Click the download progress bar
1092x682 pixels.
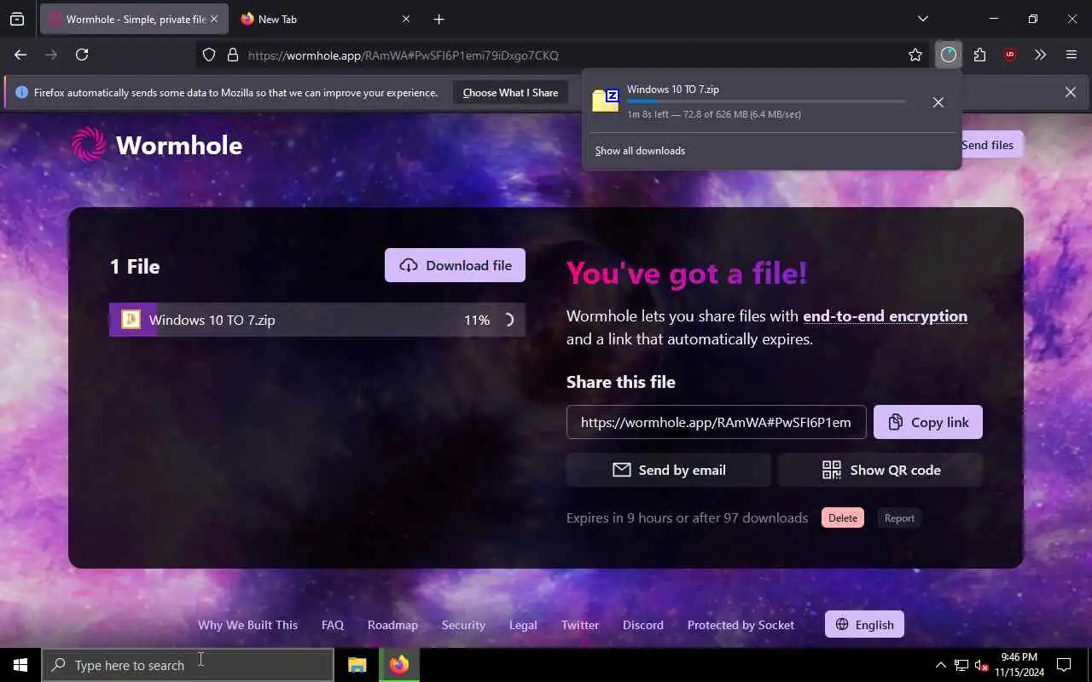(x=766, y=101)
